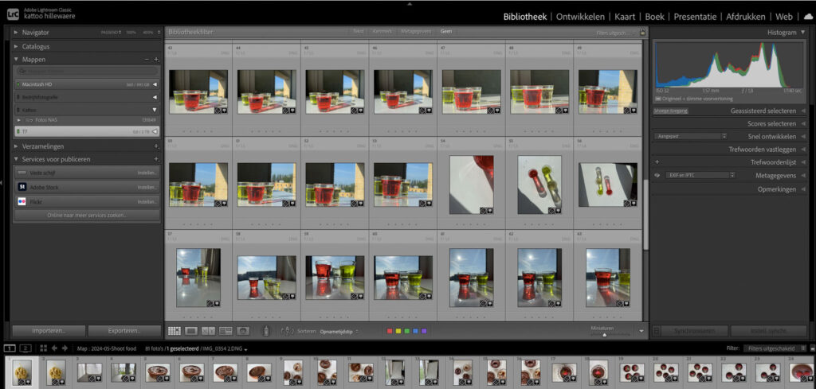
Task: Collapse Services voor publiceren panel
Action: coord(16,159)
